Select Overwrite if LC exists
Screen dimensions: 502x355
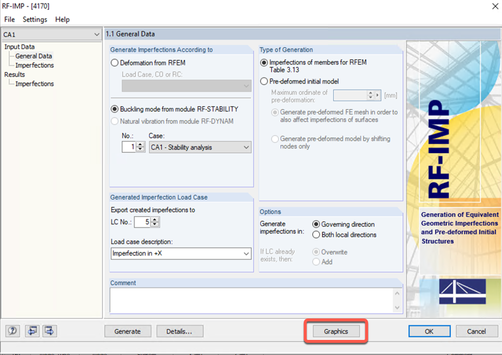tap(316, 252)
